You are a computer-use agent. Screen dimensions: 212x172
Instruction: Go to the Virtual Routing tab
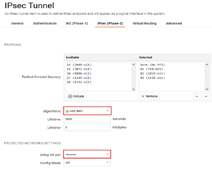144,23
